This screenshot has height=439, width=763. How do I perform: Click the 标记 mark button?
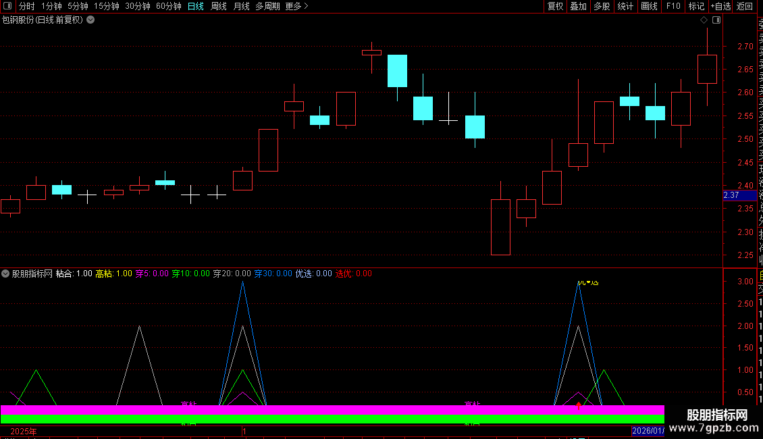click(x=696, y=6)
